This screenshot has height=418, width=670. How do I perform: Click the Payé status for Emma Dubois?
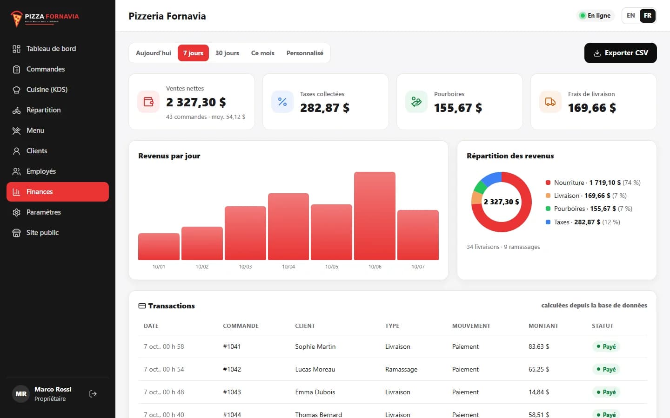pyautogui.click(x=606, y=392)
